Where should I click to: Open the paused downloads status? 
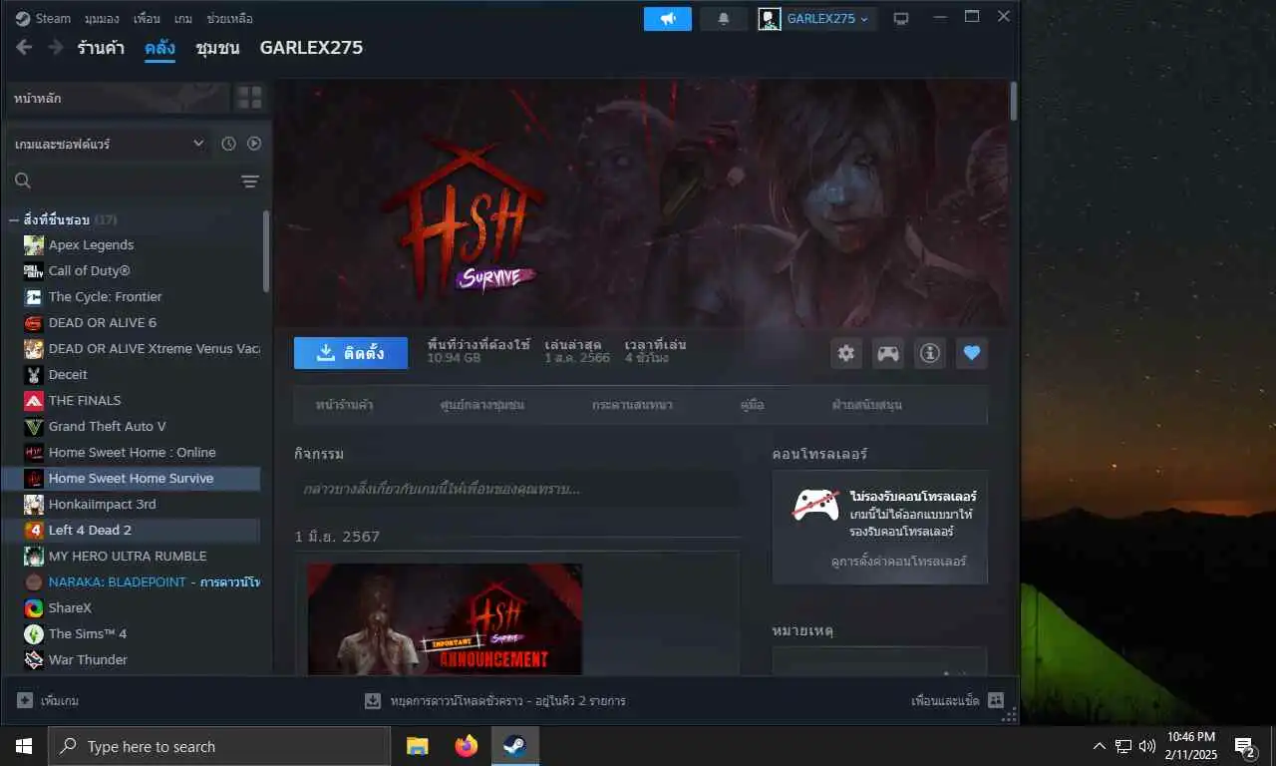pos(495,701)
